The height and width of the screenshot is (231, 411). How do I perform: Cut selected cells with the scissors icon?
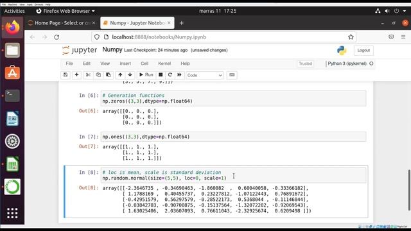click(x=88, y=75)
